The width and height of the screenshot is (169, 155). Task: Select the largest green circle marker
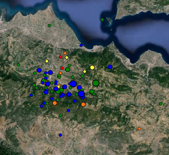pyautogui.click(x=96, y=83)
